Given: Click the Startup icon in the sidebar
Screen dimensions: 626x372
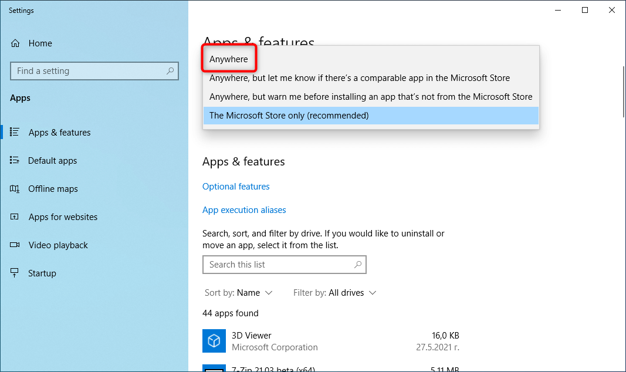Looking at the screenshot, I should coord(14,273).
